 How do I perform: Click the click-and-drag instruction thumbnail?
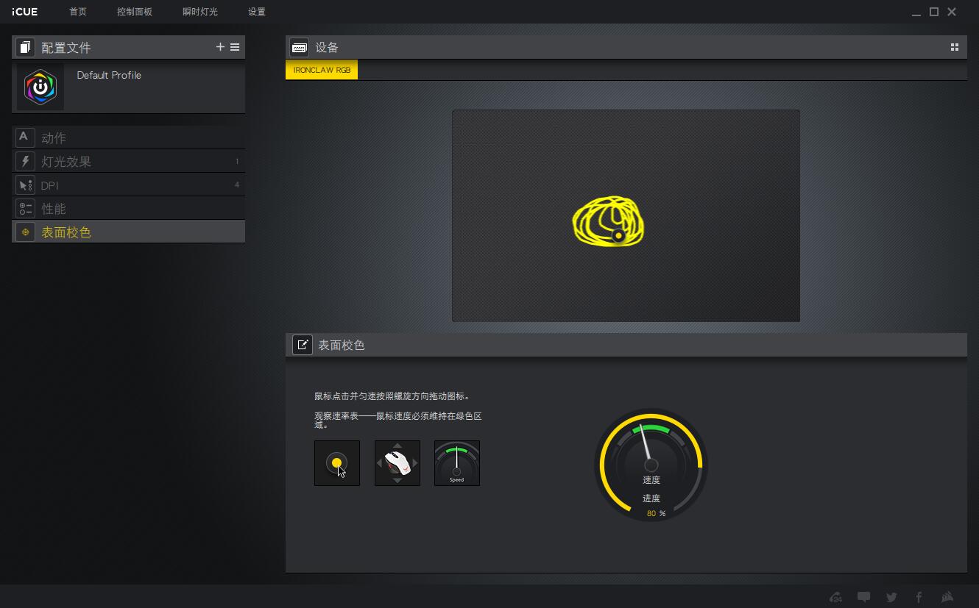337,463
